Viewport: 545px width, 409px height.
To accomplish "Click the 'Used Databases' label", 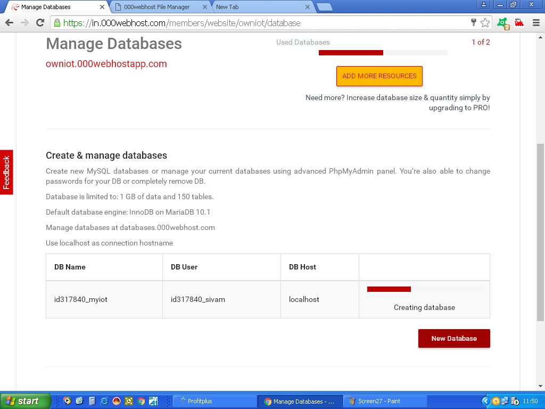I will (x=303, y=43).
